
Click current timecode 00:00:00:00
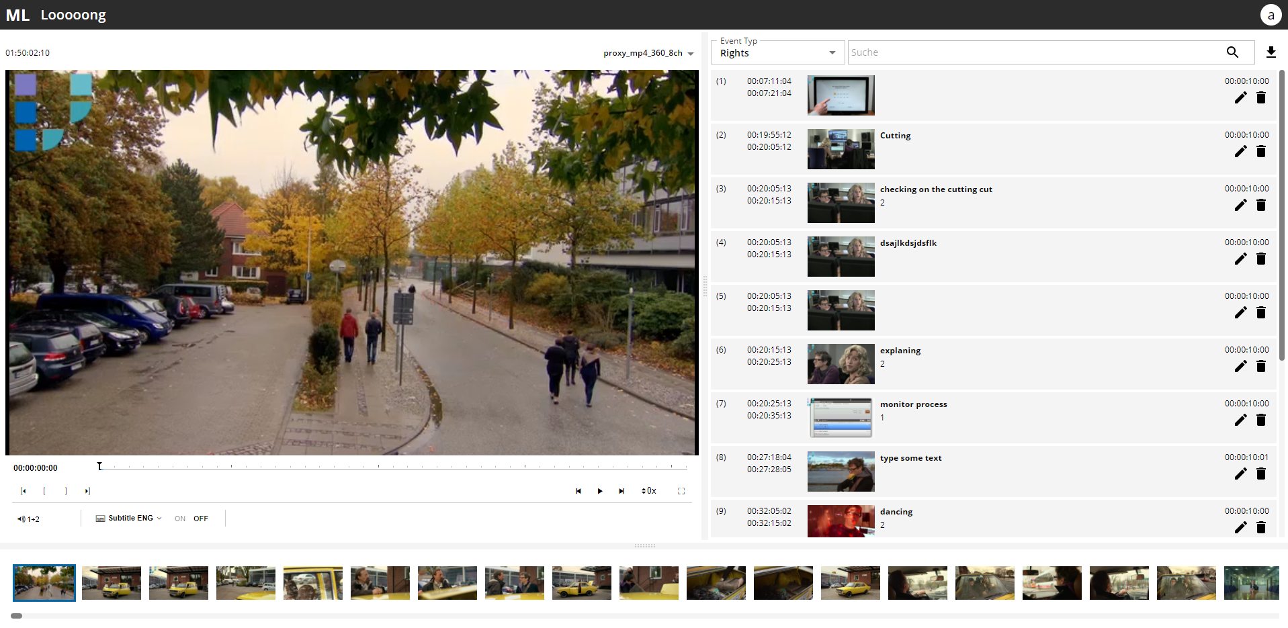point(36,468)
